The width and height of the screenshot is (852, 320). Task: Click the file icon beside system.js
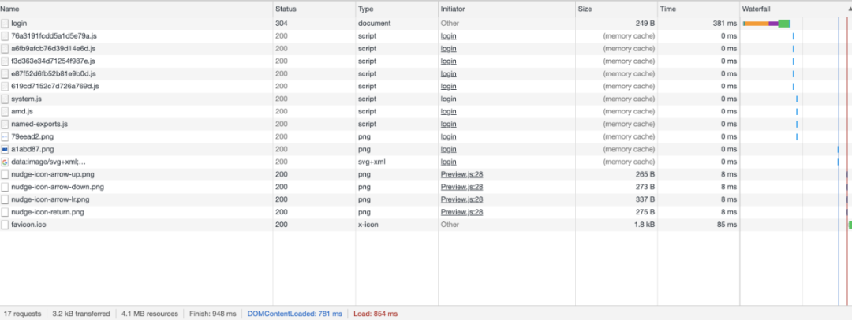click(x=5, y=99)
